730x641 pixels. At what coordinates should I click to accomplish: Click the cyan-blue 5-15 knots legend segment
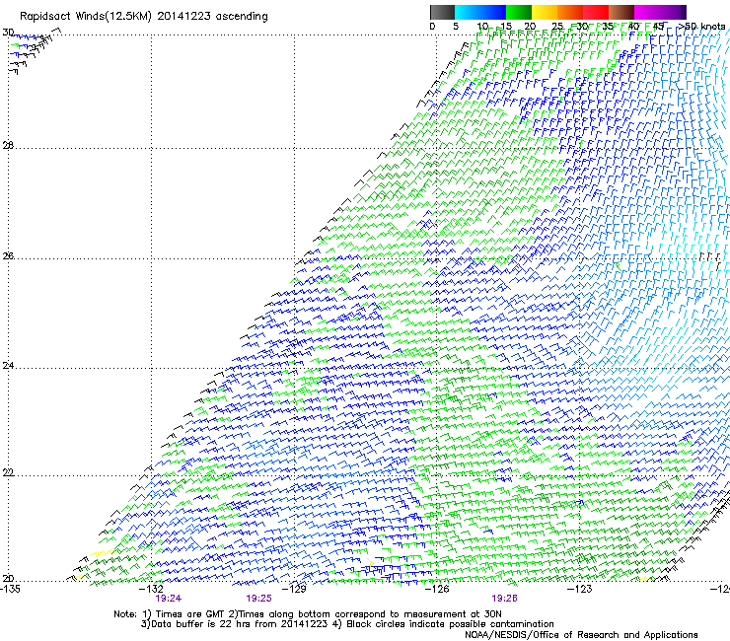480,12
